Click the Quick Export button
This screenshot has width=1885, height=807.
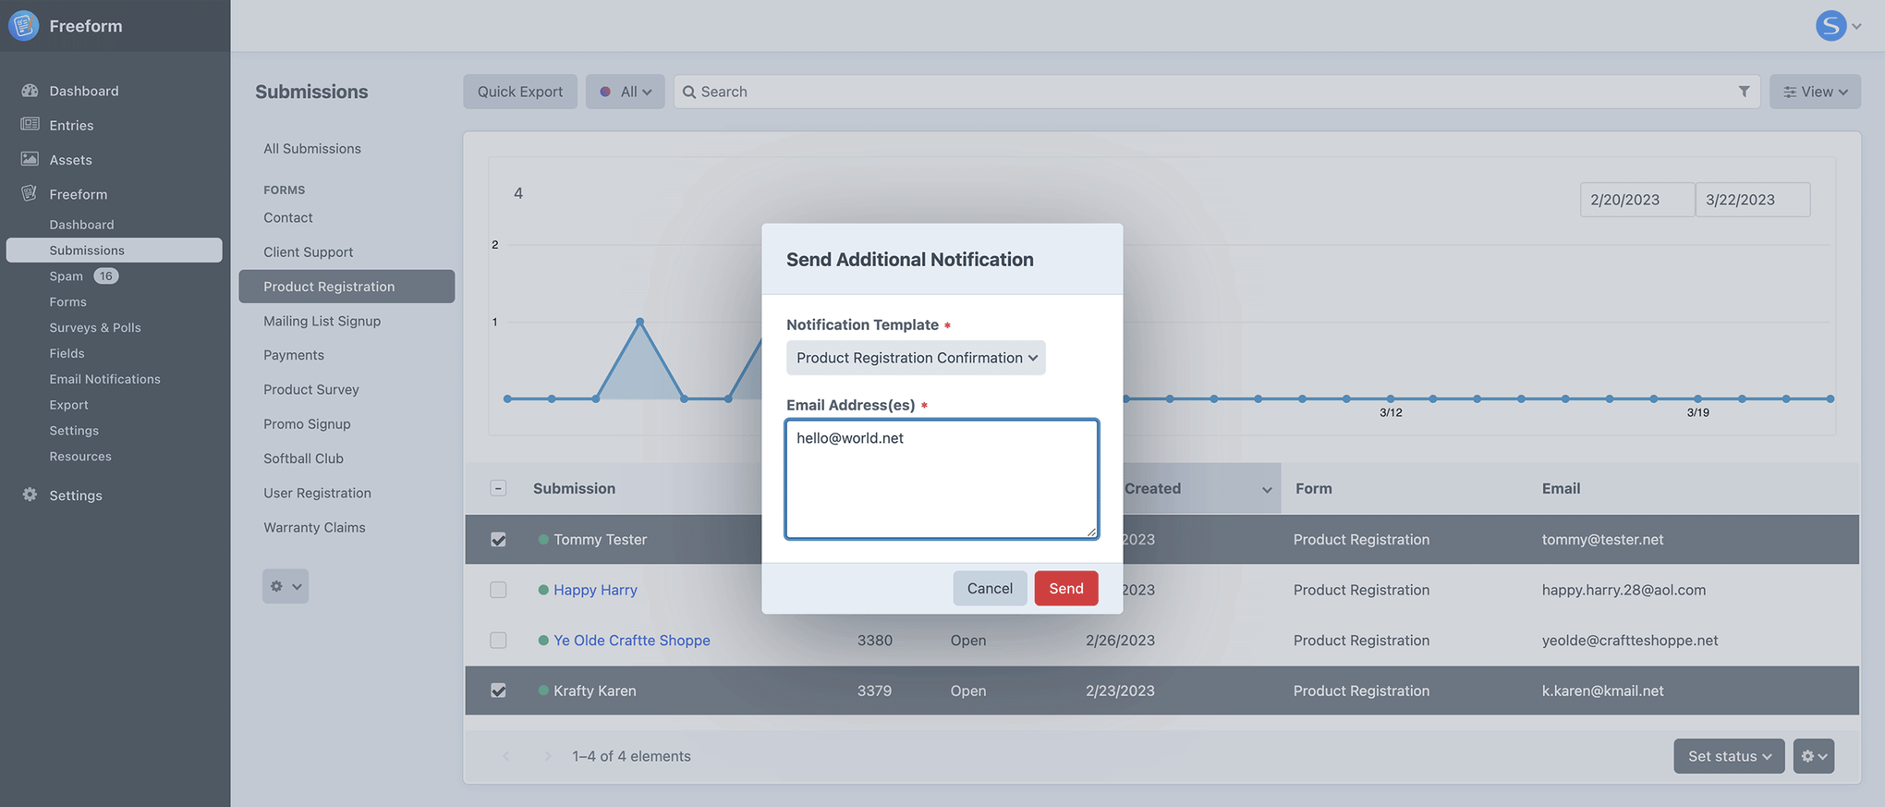520,92
